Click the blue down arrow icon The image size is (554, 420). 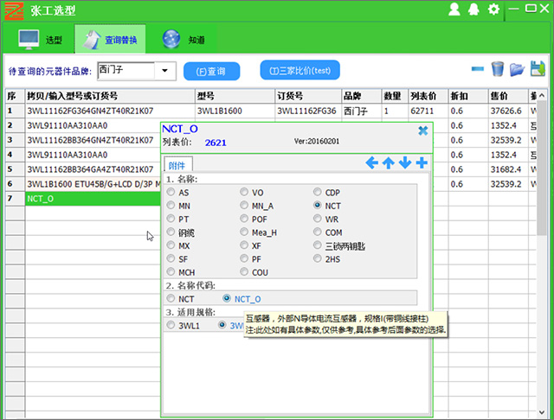[x=405, y=162]
